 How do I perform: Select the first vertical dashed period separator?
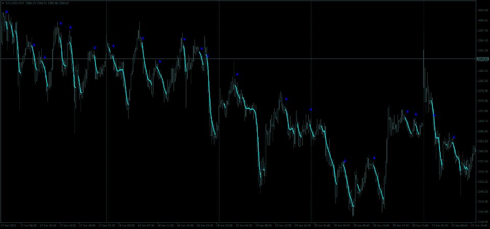(106, 112)
